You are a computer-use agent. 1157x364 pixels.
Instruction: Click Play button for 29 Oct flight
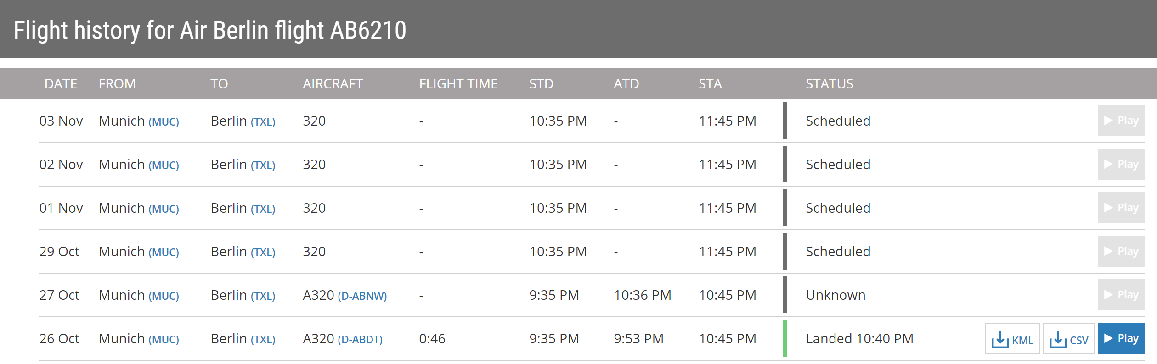tap(1121, 251)
